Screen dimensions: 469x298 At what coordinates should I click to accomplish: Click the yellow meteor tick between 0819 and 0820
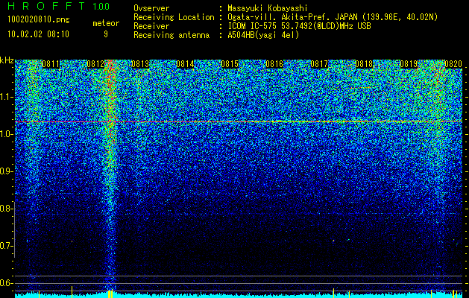click(431, 294)
